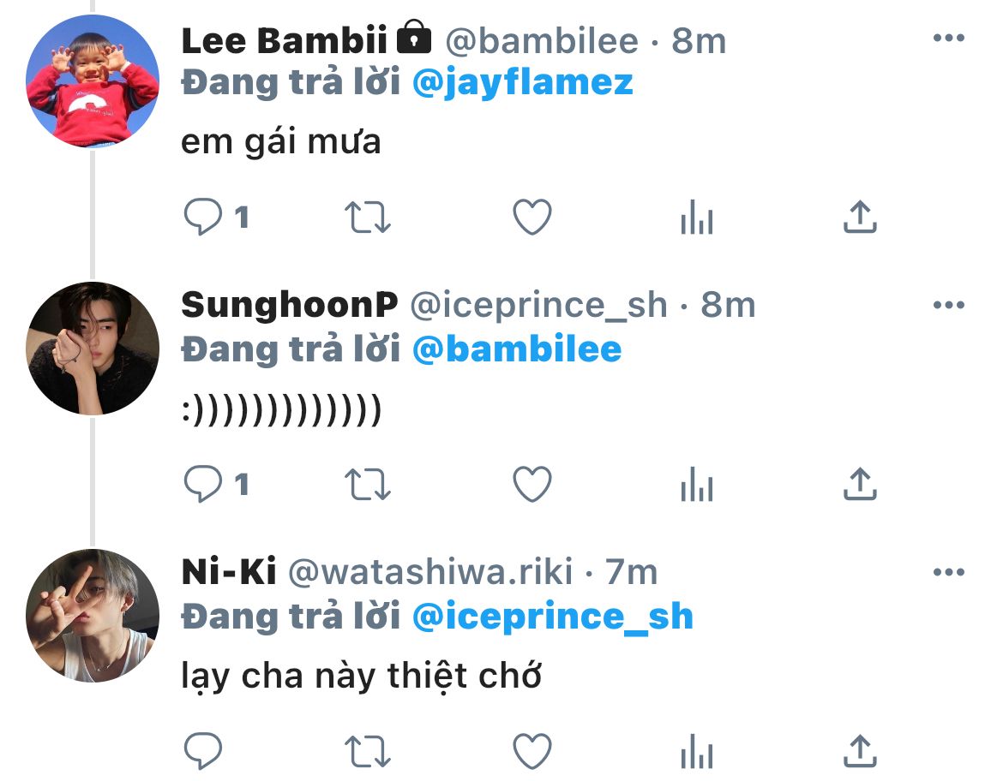Viewport: 1003px width, 781px height.
Task: Open the @bambilee mention link
Action: coord(517,350)
